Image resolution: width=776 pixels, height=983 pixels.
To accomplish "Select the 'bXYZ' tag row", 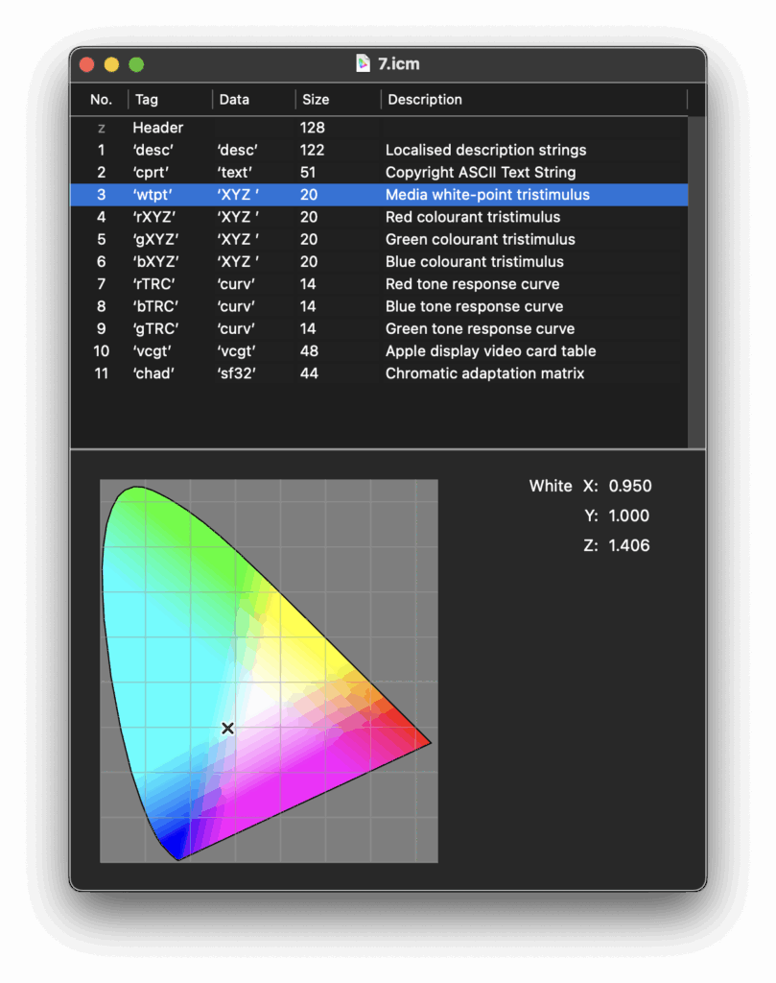I will pos(379,262).
